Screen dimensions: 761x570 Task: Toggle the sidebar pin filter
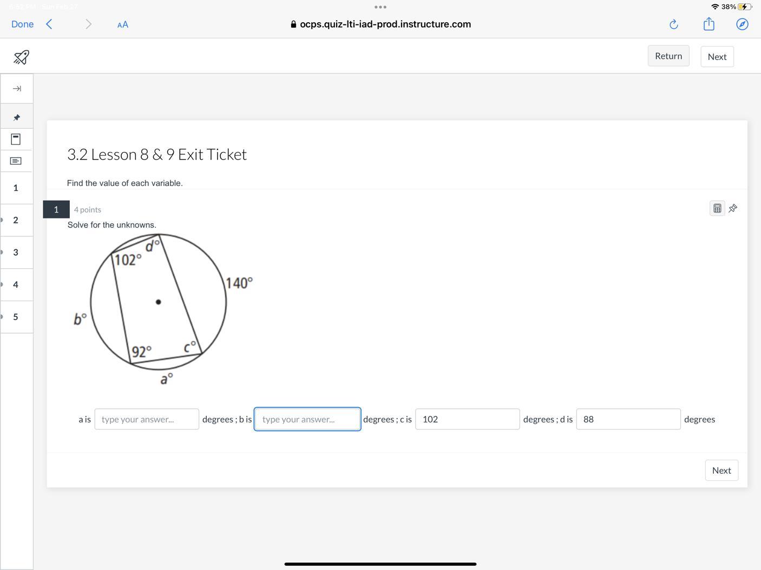click(17, 117)
